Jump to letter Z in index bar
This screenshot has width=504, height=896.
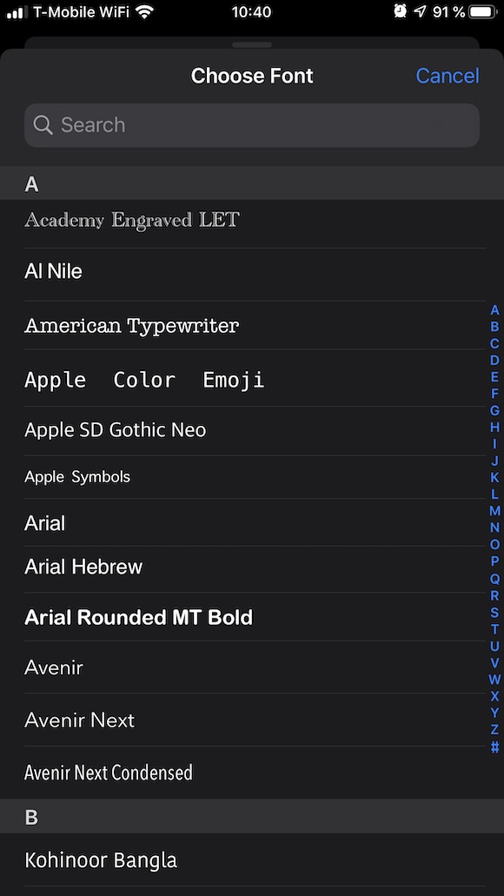[x=494, y=729]
